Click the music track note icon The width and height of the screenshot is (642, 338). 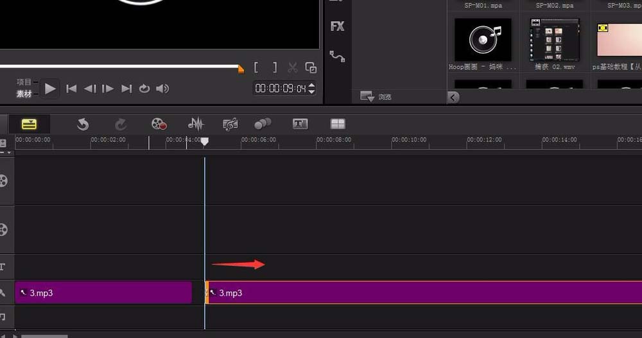pyautogui.click(x=3, y=317)
